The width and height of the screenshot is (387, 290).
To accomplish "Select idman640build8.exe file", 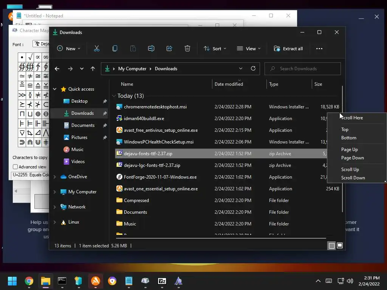I will [x=144, y=119].
